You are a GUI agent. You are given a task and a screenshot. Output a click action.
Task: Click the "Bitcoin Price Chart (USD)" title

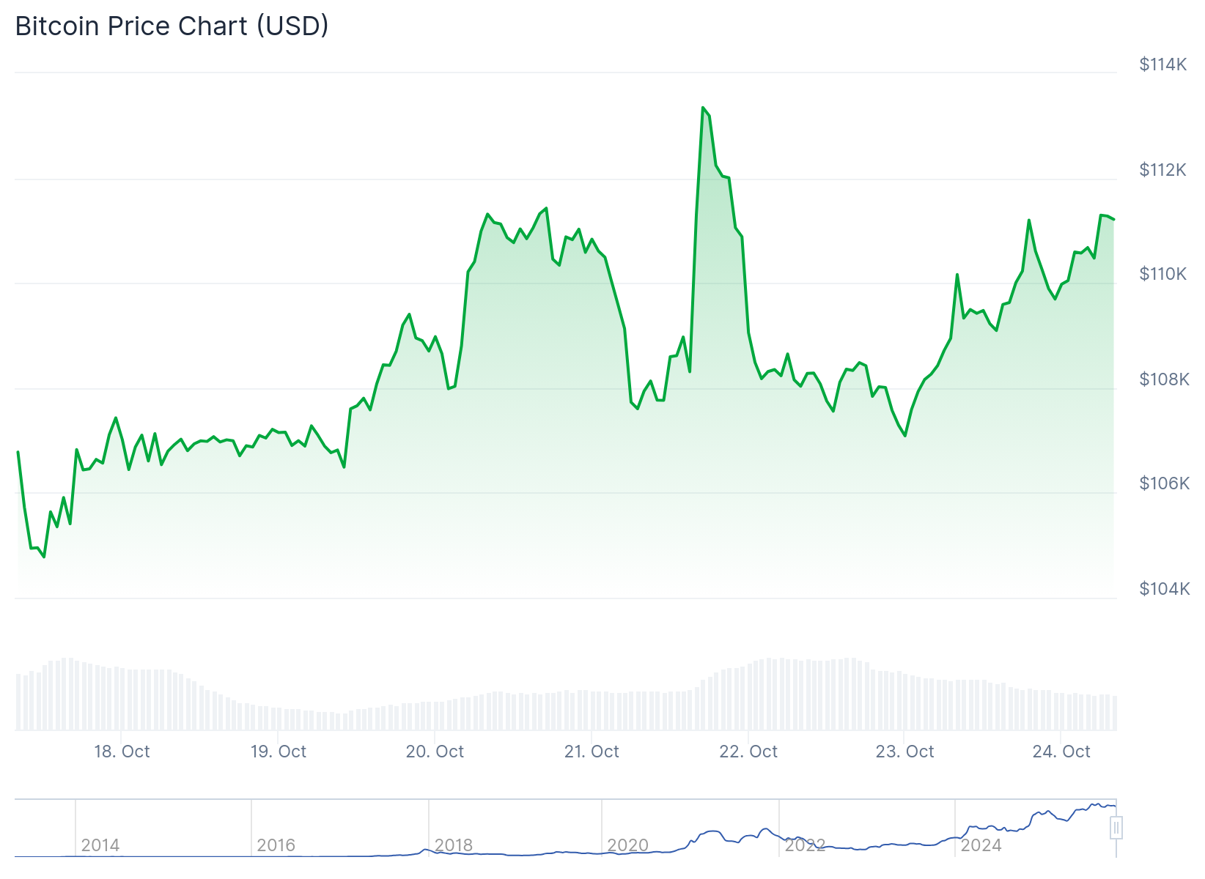pos(172,26)
